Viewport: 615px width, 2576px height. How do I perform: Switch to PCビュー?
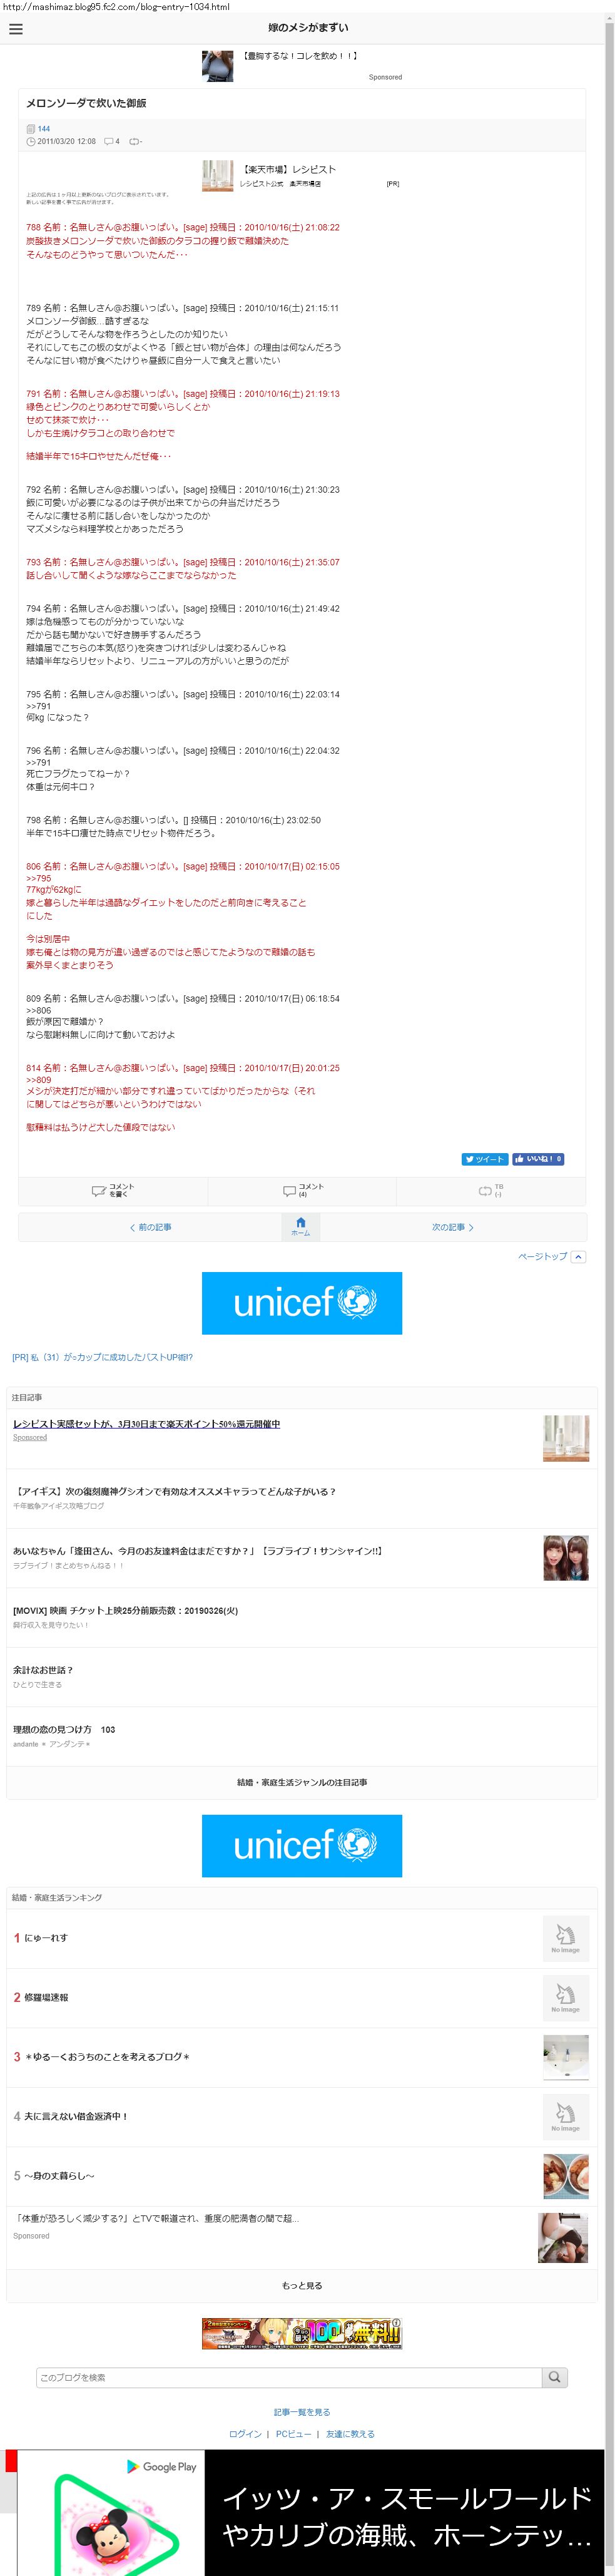293,2434
